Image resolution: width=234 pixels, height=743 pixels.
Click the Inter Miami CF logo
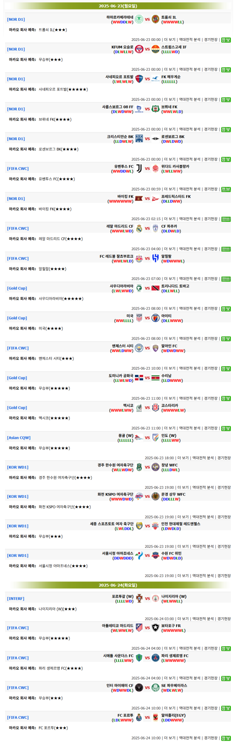click(139, 688)
